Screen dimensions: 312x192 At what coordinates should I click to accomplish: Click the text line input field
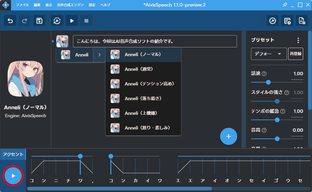pyautogui.click(x=155, y=41)
